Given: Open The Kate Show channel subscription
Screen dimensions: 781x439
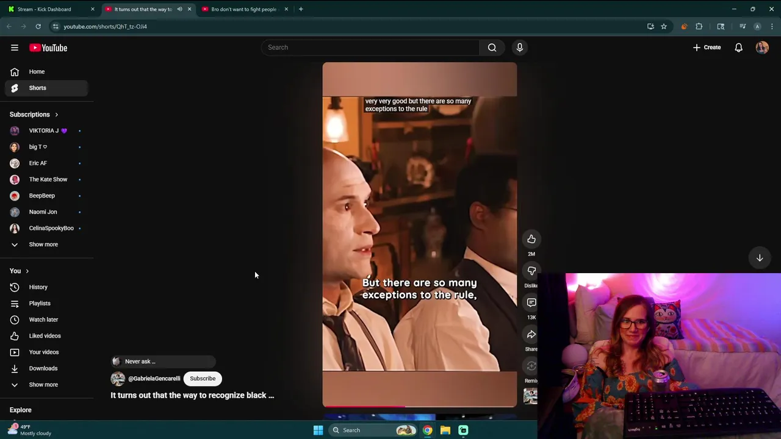Looking at the screenshot, I should [47, 179].
